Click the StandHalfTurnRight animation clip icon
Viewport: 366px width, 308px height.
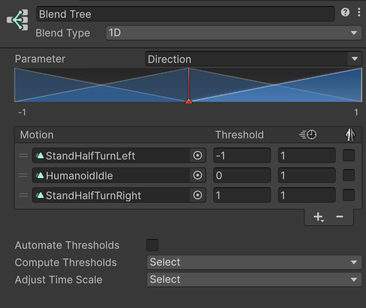pyautogui.click(x=40, y=195)
